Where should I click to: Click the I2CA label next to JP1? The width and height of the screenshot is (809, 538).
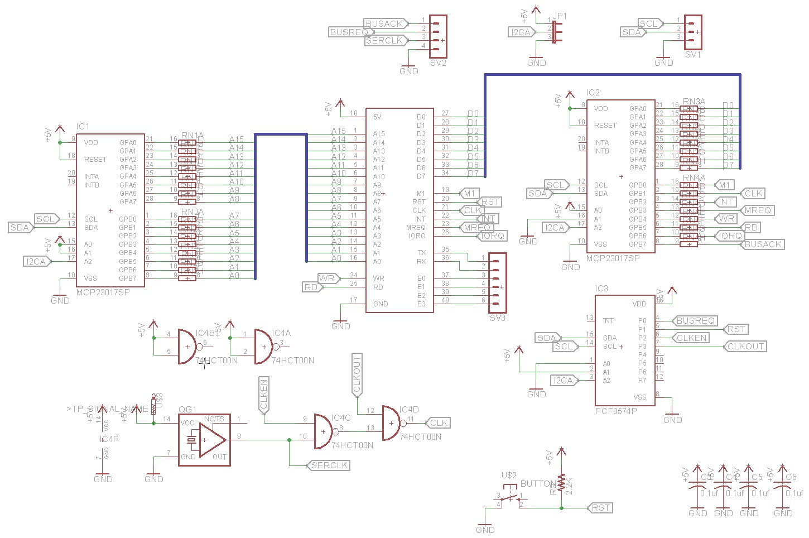tap(522, 32)
